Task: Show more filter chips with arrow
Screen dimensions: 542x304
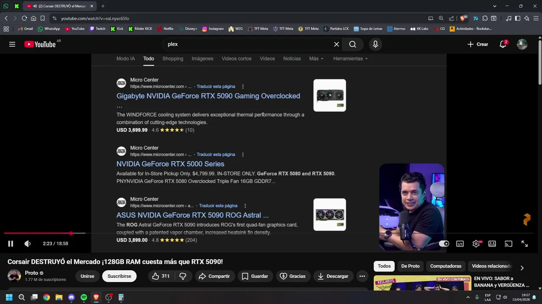Action: pyautogui.click(x=522, y=268)
